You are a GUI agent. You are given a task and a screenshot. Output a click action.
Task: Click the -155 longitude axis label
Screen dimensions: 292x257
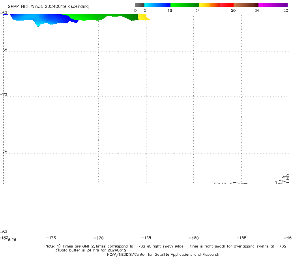[241, 238]
